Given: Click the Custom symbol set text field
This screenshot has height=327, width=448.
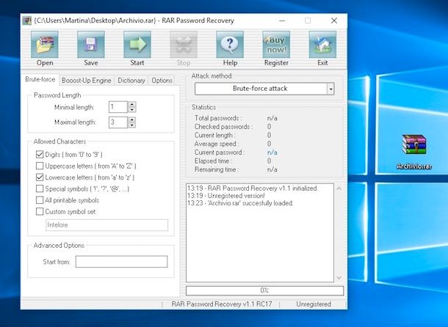Looking at the screenshot, I should (x=106, y=225).
